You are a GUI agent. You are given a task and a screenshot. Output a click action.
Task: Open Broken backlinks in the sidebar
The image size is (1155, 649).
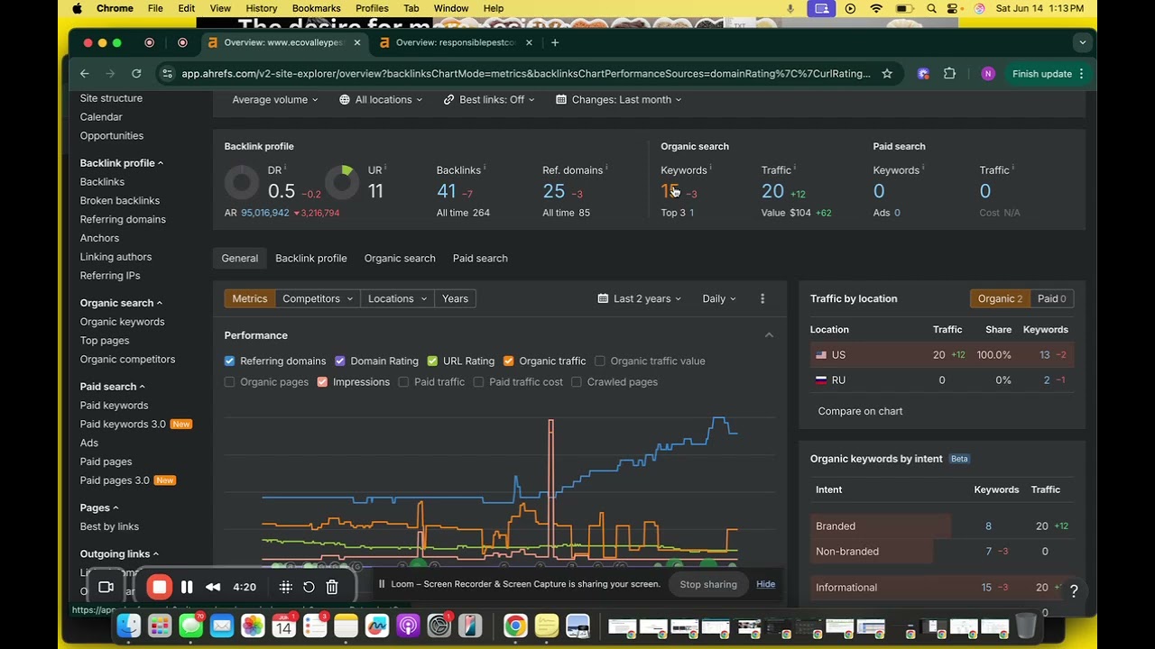click(x=120, y=201)
